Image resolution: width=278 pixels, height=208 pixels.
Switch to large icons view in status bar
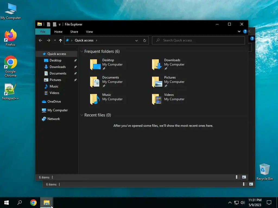[x=244, y=177]
